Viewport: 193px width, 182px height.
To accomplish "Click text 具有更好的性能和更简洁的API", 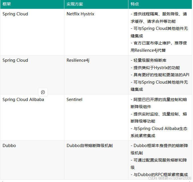I will 161,75.
